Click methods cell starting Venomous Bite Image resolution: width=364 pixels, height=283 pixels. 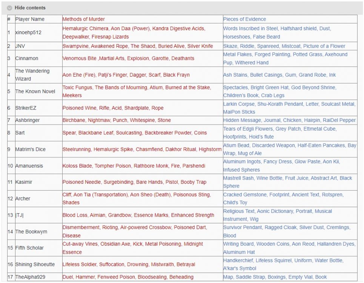point(143,58)
